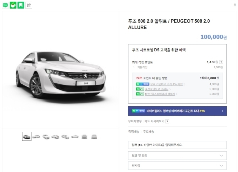Select the second car thumbnail
This screenshot has width=238, height=172.
click(36, 136)
